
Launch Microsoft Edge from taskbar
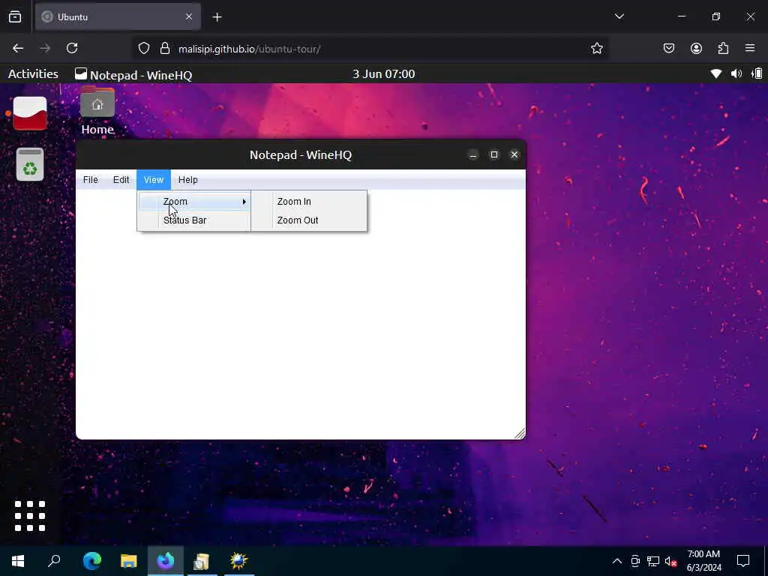[x=92, y=561]
